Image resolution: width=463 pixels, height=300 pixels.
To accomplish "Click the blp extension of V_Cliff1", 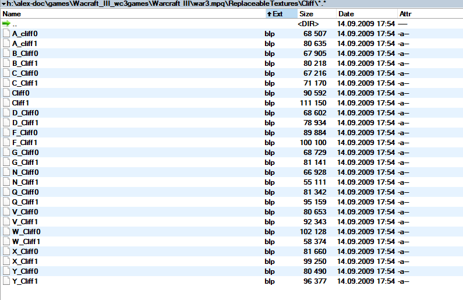I will [x=270, y=222].
